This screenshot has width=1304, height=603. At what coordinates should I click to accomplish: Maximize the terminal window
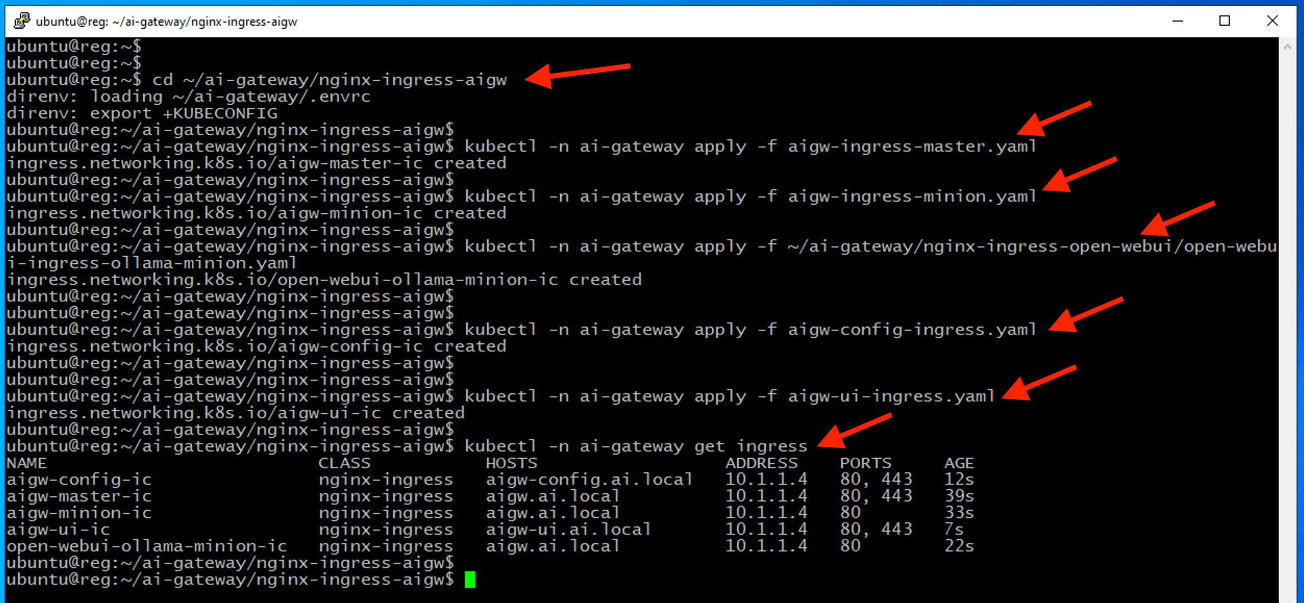(x=1224, y=21)
